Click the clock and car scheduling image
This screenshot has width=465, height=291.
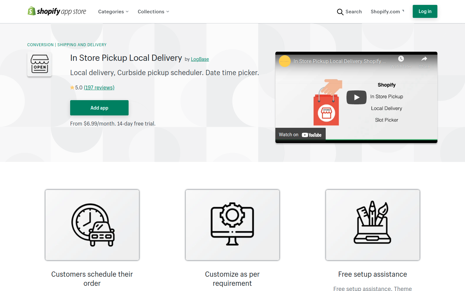[92, 225]
